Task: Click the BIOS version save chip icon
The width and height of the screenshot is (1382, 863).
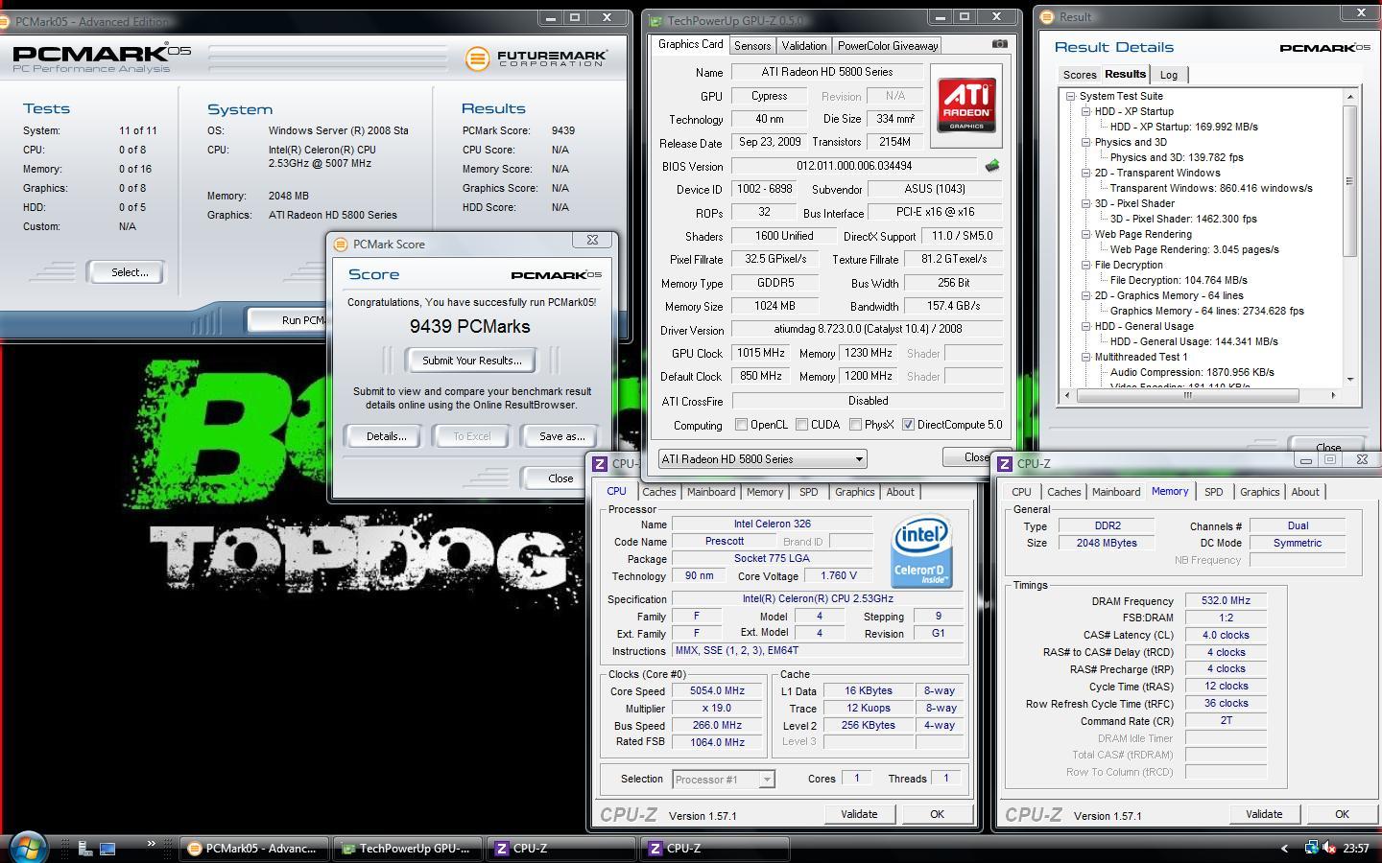Action: click(x=992, y=165)
